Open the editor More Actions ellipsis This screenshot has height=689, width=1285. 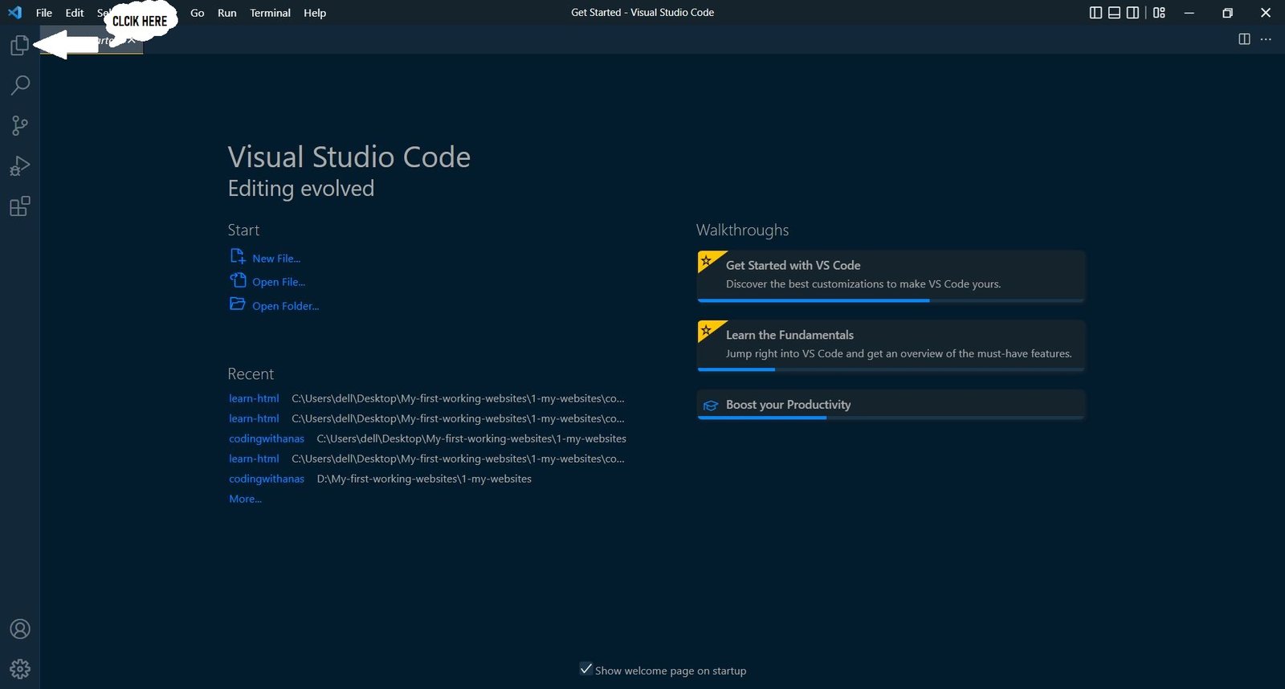point(1266,39)
